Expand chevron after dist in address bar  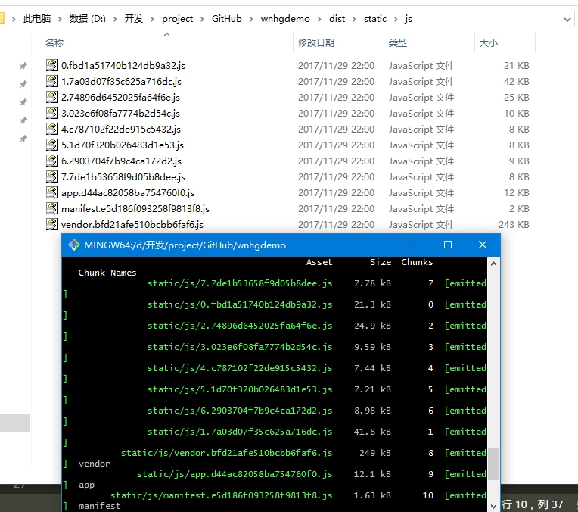pyautogui.click(x=354, y=19)
